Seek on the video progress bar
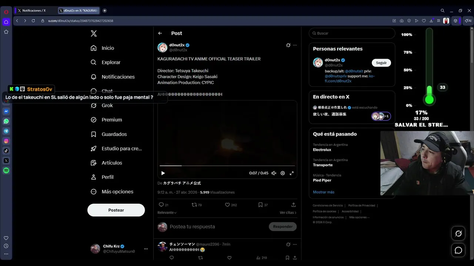This screenshot has width=474, height=266. tap(227, 166)
